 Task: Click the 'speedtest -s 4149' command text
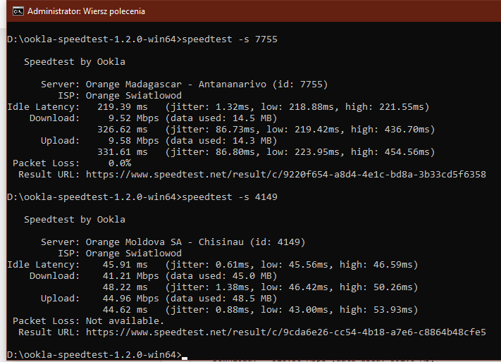coord(230,197)
